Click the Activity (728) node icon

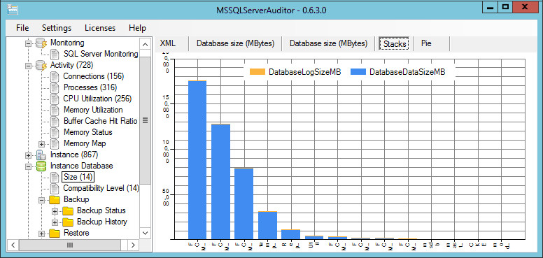pyautogui.click(x=41, y=65)
